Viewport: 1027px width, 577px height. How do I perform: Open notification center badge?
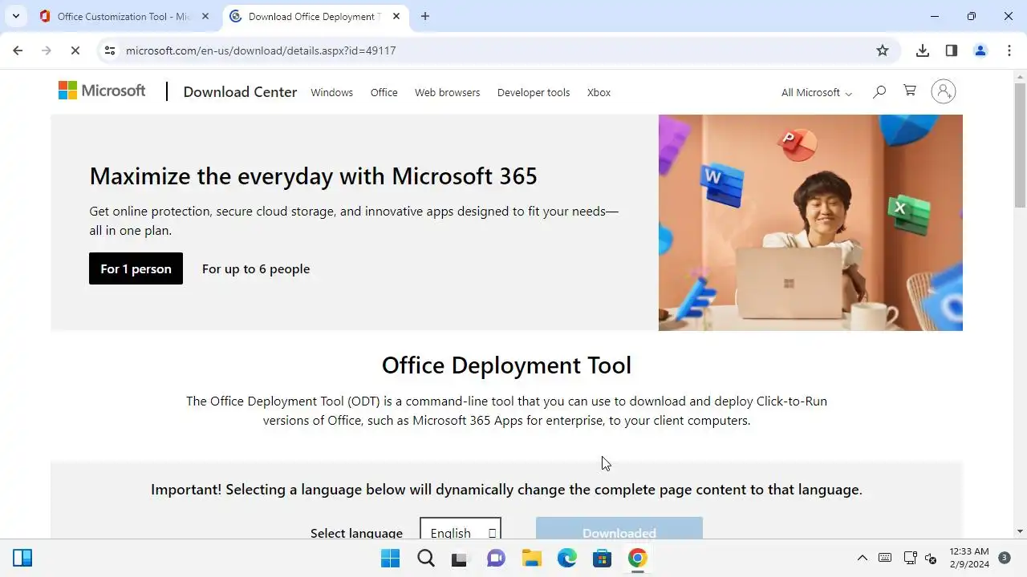1005,558
